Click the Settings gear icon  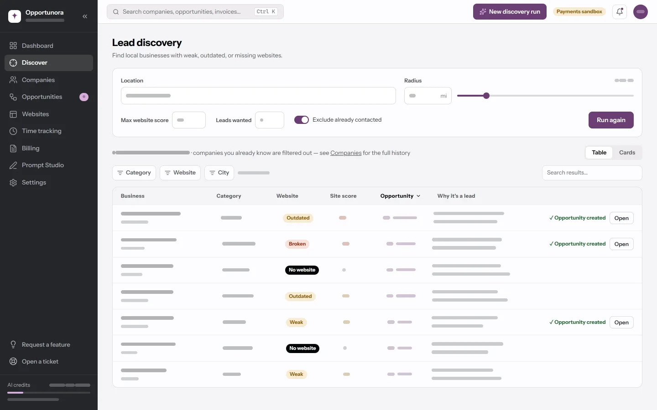coord(13,182)
